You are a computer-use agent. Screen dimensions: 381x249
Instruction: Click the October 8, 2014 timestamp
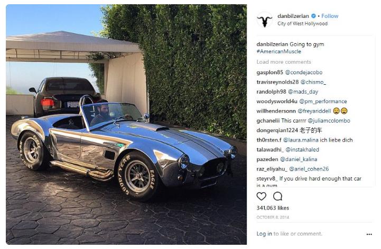(x=273, y=217)
